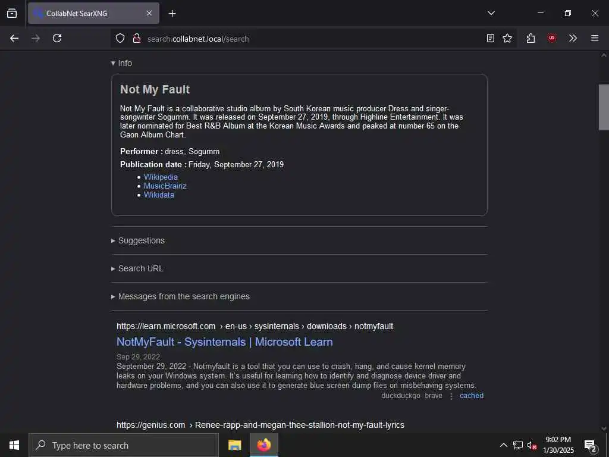Expand Messages from the search engines
This screenshot has width=609, height=457.
coord(180,296)
